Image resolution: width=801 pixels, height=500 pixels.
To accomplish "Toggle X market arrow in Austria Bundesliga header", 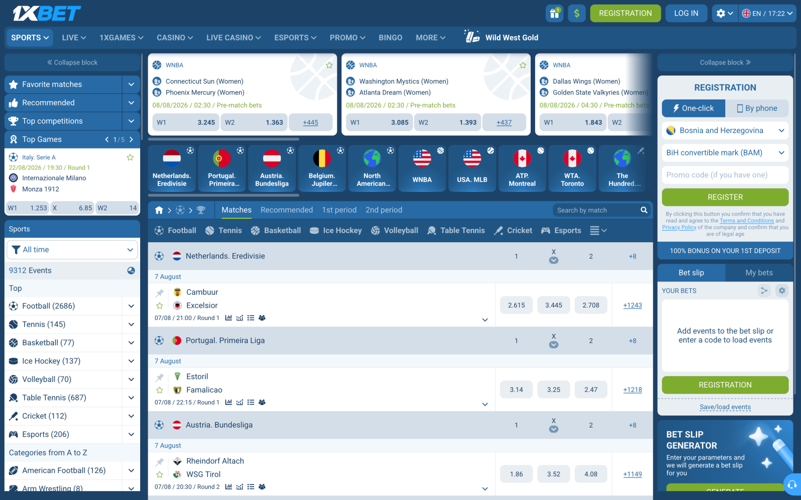I will (554, 429).
